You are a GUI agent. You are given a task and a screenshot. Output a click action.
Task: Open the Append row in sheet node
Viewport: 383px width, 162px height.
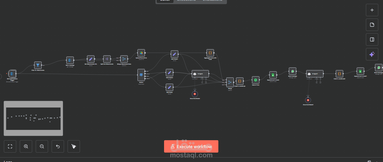coord(273,75)
